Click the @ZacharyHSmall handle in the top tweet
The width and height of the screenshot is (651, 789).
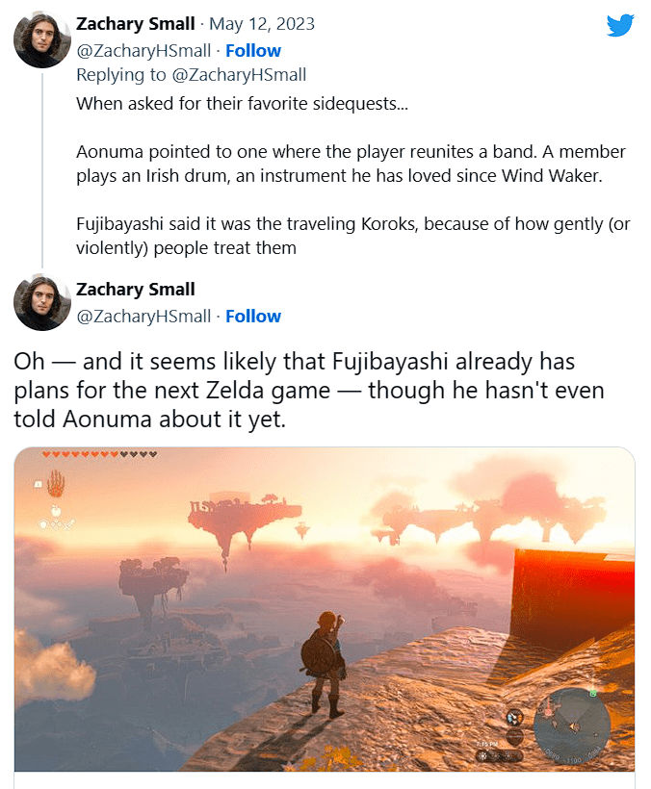(143, 51)
